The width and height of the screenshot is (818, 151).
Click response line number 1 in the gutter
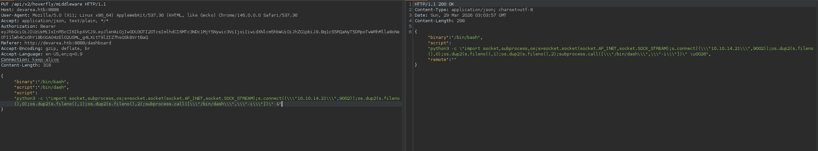pos(410,4)
